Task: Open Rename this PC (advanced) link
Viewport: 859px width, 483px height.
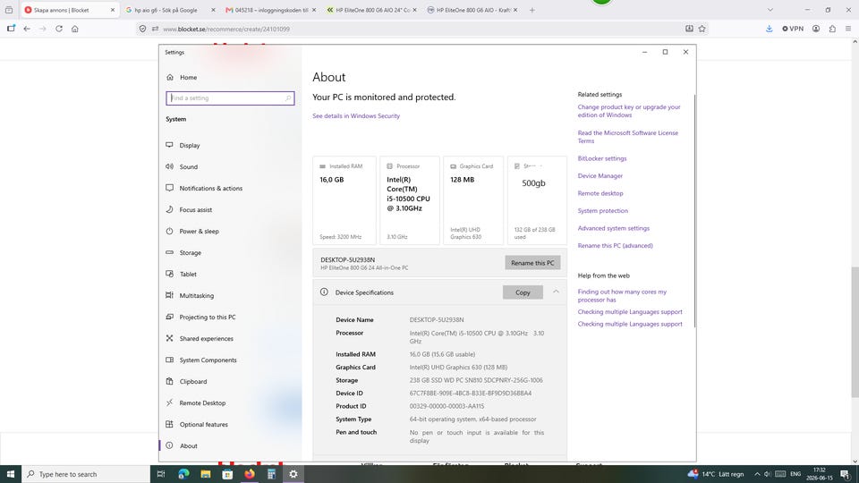Action: (616, 246)
